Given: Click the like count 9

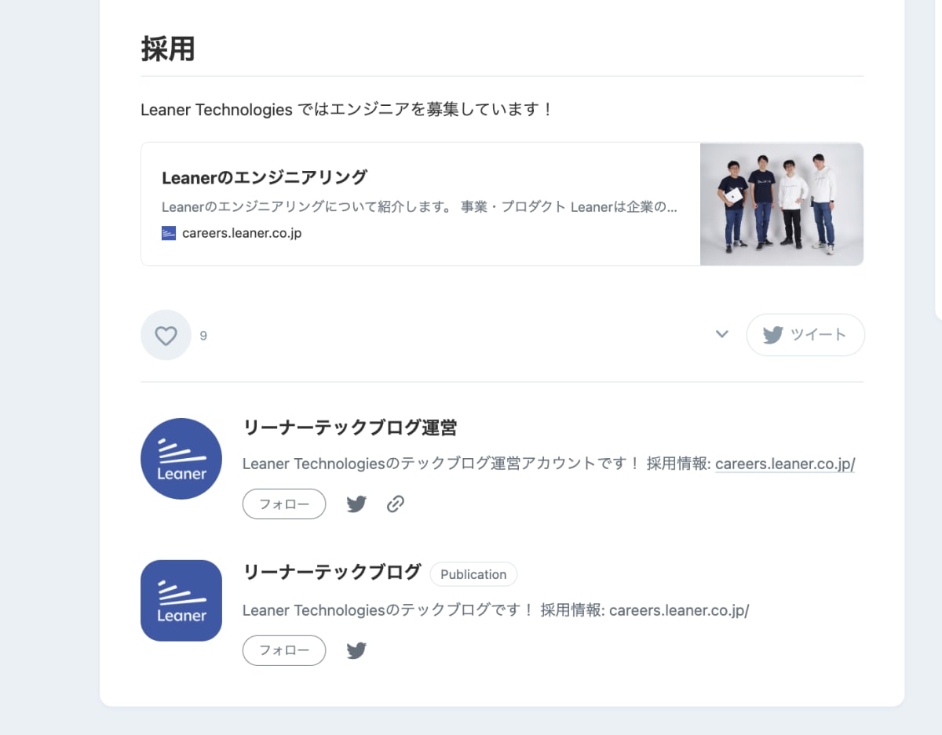Looking at the screenshot, I should pyautogui.click(x=203, y=336).
